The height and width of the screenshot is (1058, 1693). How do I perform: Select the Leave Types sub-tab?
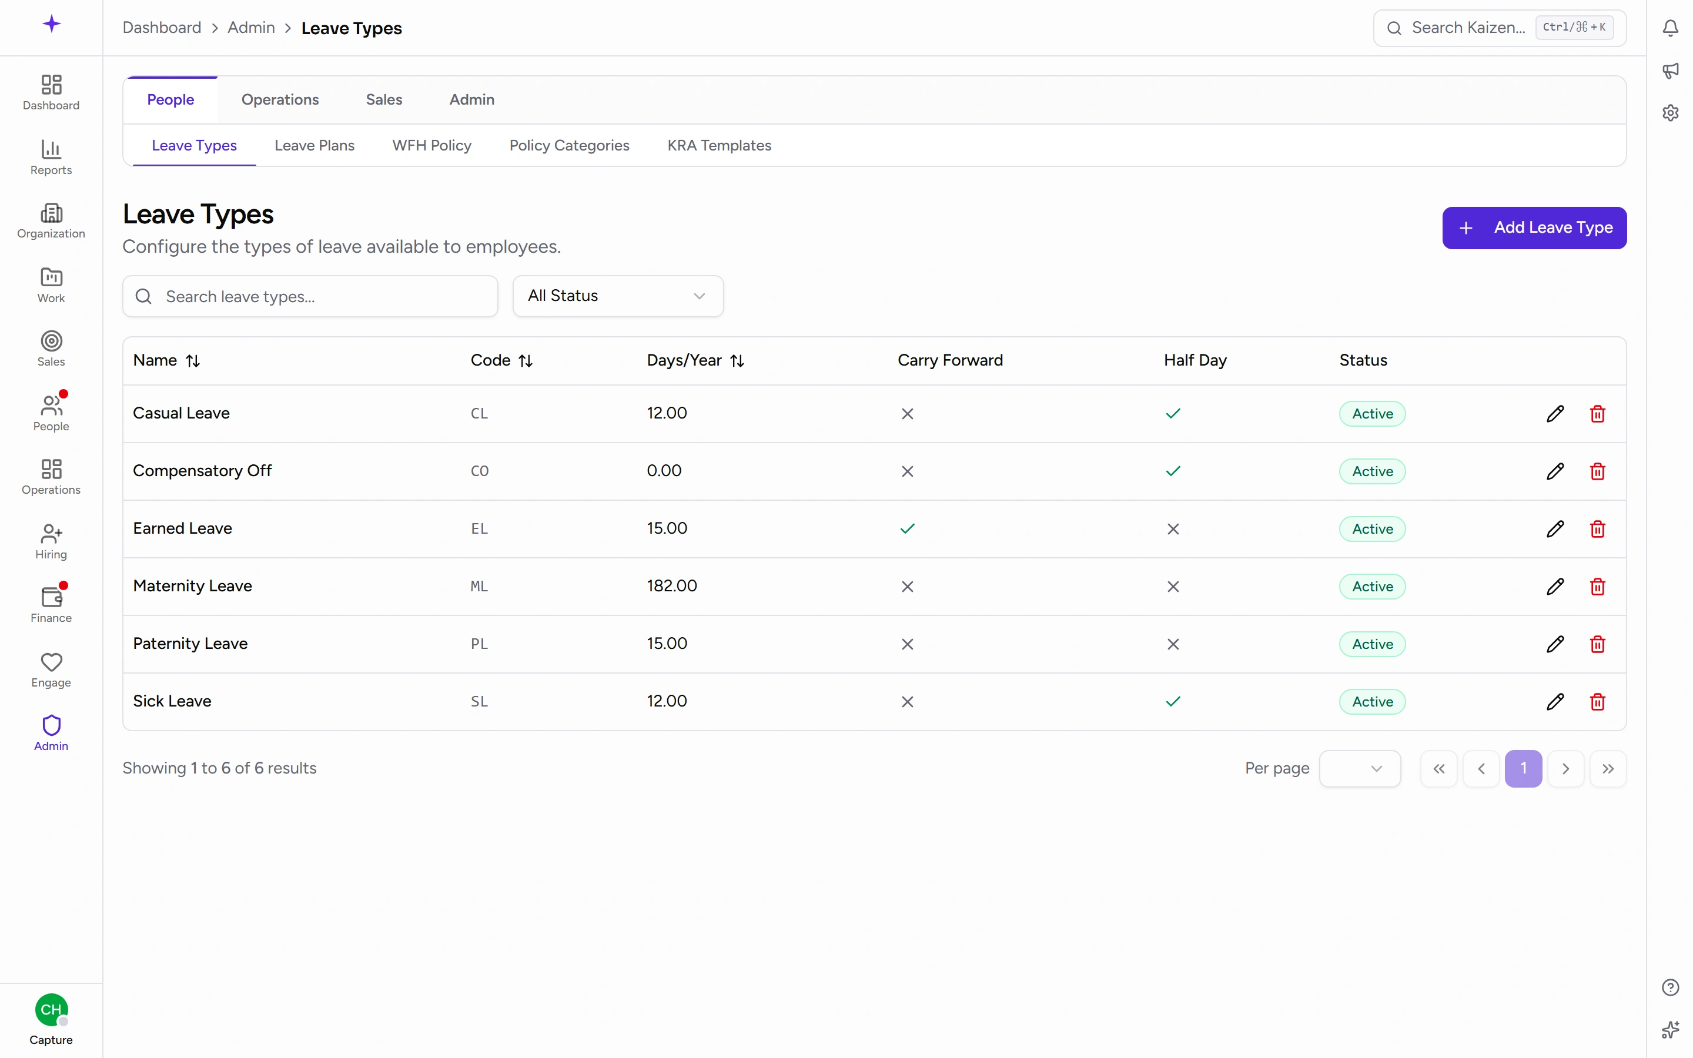(194, 146)
